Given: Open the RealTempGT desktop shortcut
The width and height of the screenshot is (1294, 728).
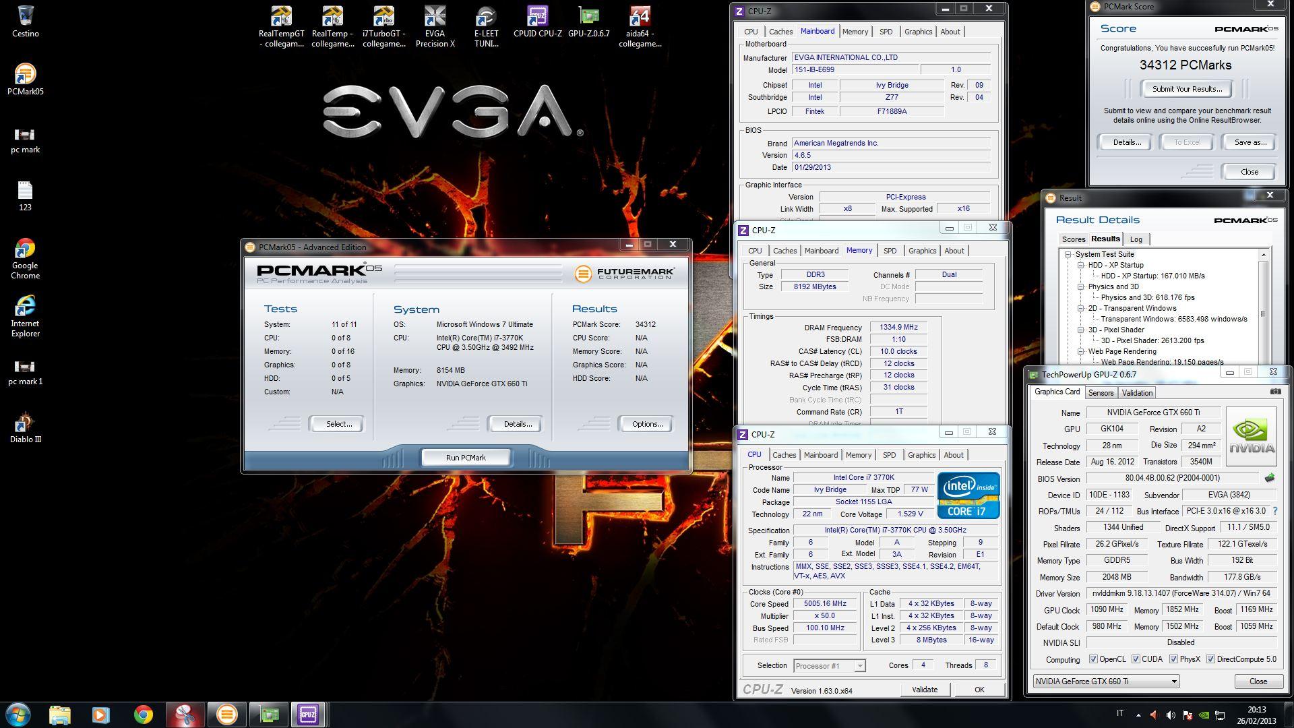Looking at the screenshot, I should tap(282, 26).
